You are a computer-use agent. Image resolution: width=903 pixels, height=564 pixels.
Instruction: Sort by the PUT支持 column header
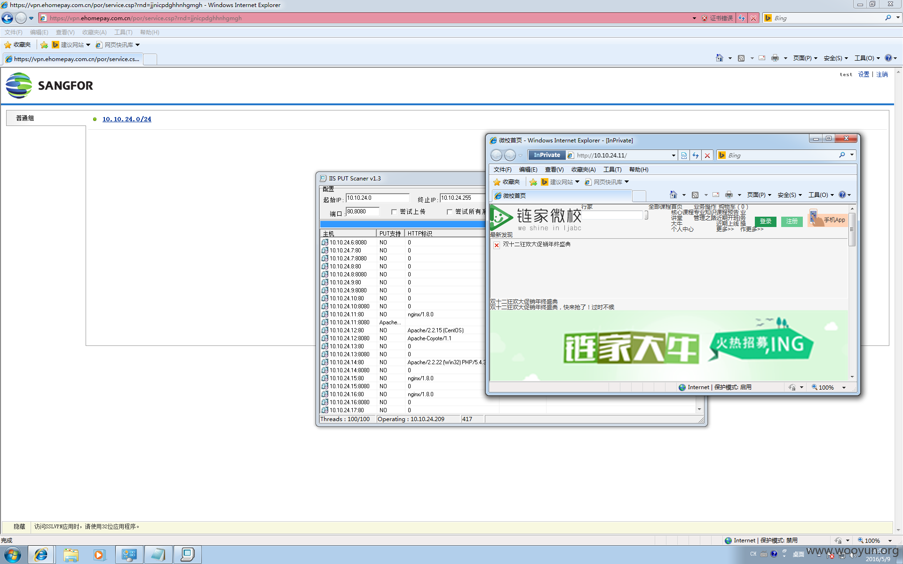pyautogui.click(x=390, y=234)
